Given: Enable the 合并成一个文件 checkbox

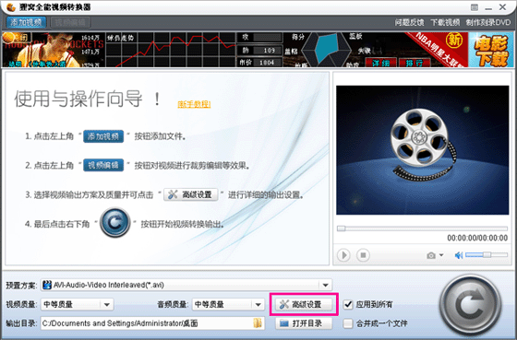Looking at the screenshot, I should coord(348,323).
